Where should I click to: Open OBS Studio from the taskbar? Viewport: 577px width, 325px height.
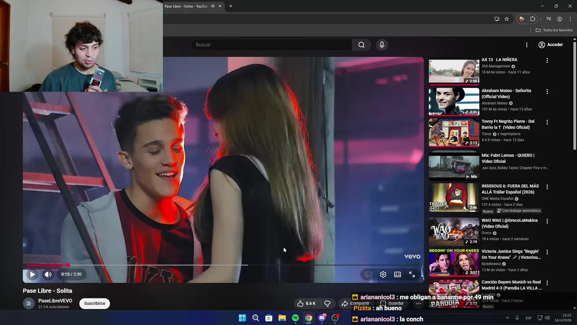pyautogui.click(x=335, y=318)
